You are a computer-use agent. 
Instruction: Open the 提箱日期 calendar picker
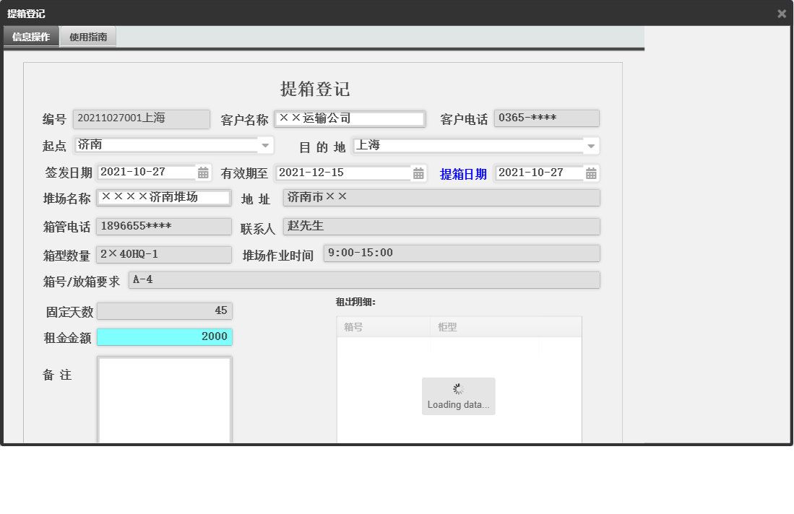(592, 173)
